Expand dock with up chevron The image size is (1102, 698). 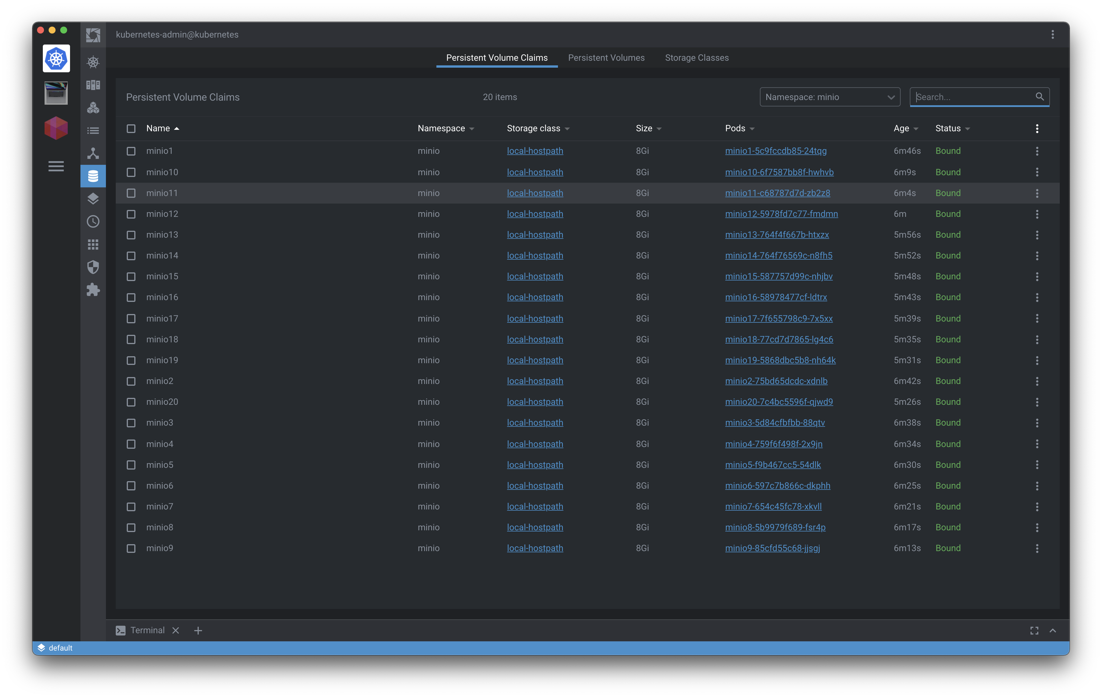[x=1053, y=631]
